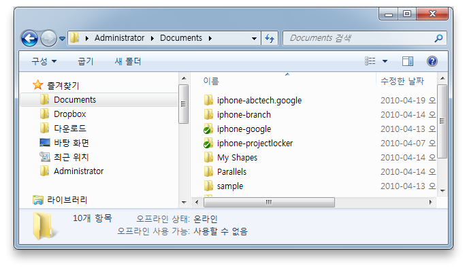Toggle the preview pane icon

click(408, 61)
